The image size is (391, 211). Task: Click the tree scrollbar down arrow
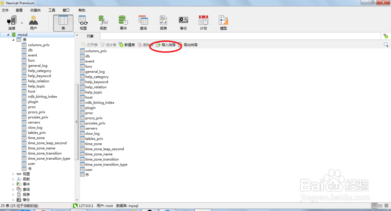coord(77,200)
